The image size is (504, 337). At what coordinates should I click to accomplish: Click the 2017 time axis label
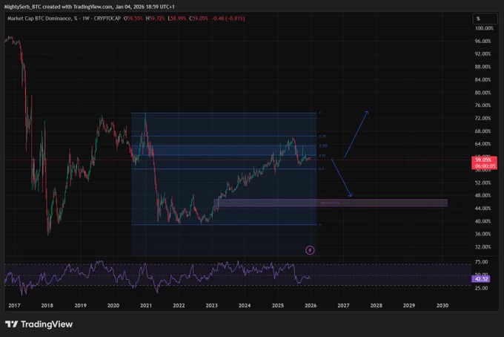(14, 306)
